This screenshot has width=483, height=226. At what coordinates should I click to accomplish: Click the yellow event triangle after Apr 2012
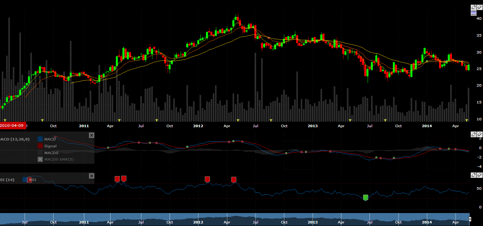(x=238, y=120)
